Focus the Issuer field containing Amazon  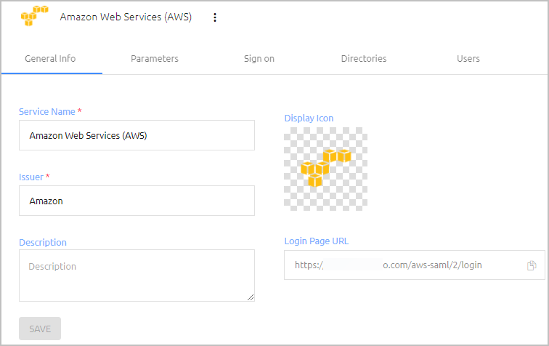click(137, 201)
